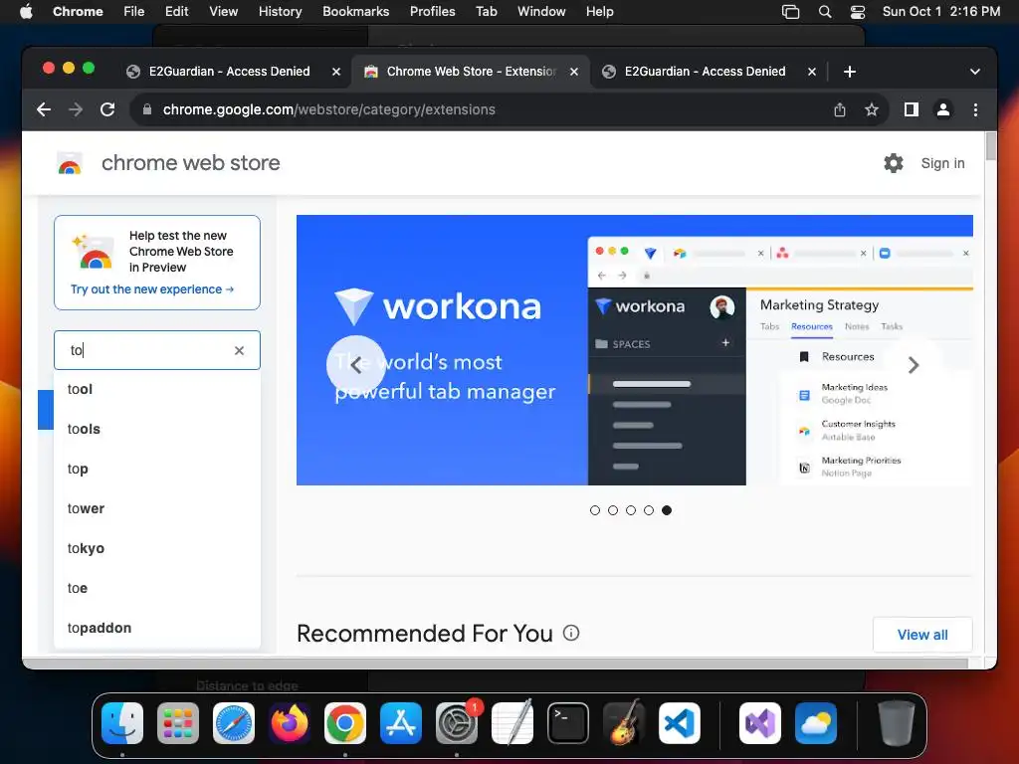The image size is (1019, 764).
Task: Open App Store from the dock
Action: pos(400,723)
